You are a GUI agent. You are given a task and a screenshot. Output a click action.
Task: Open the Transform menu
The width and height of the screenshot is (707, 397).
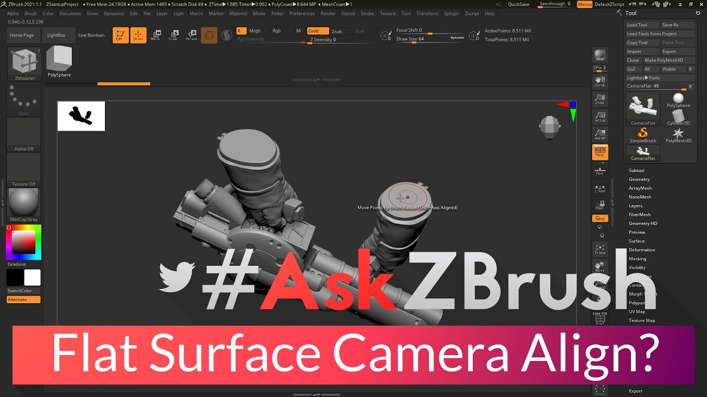427,13
